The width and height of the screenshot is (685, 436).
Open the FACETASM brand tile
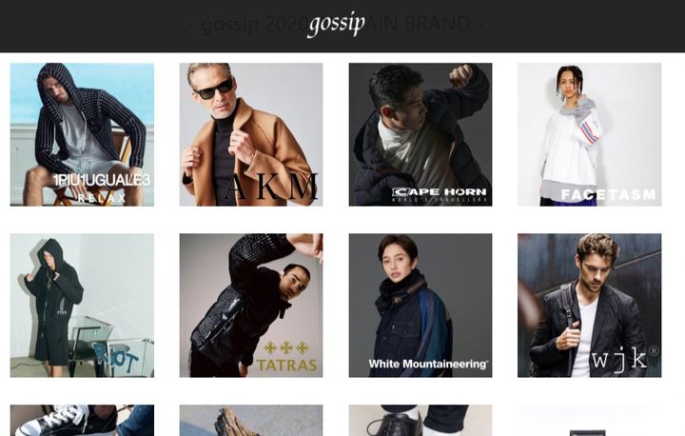tap(589, 134)
